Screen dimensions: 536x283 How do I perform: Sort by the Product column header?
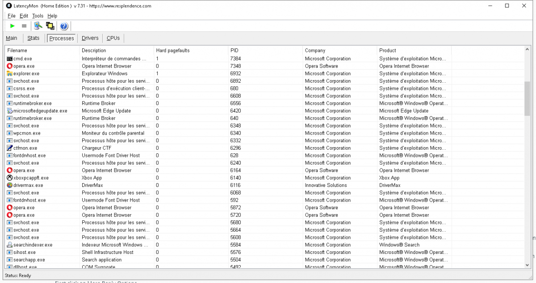click(414, 51)
